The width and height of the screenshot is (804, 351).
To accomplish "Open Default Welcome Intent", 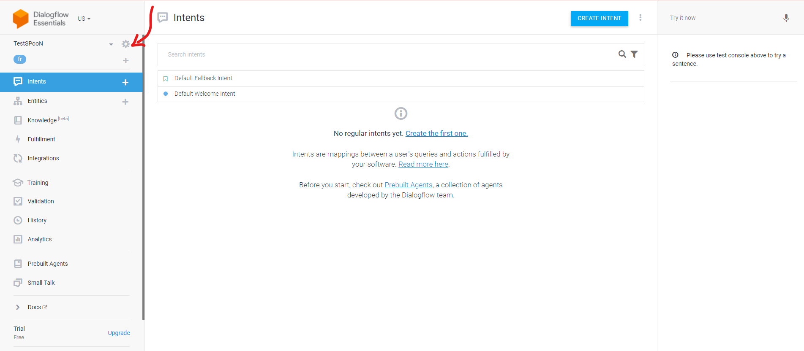I will (401, 94).
